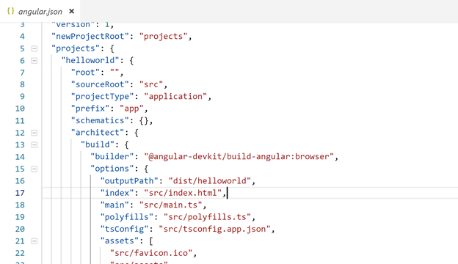The image size is (458, 264).
Task: Click the "architect" key
Action: [x=98, y=133]
